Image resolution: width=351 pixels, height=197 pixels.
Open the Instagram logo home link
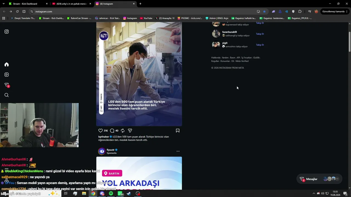tap(7, 31)
